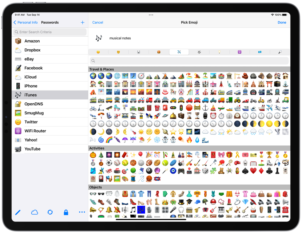
Task: Tap the pencil edit icon in bottom toolbar
Action: (18, 212)
